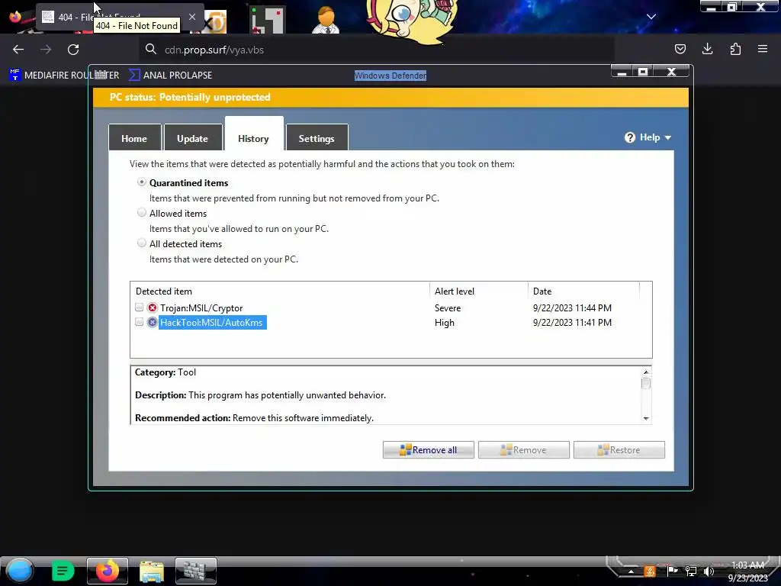The height and width of the screenshot is (586, 781).
Task: Click the Remove button
Action: [x=523, y=450]
